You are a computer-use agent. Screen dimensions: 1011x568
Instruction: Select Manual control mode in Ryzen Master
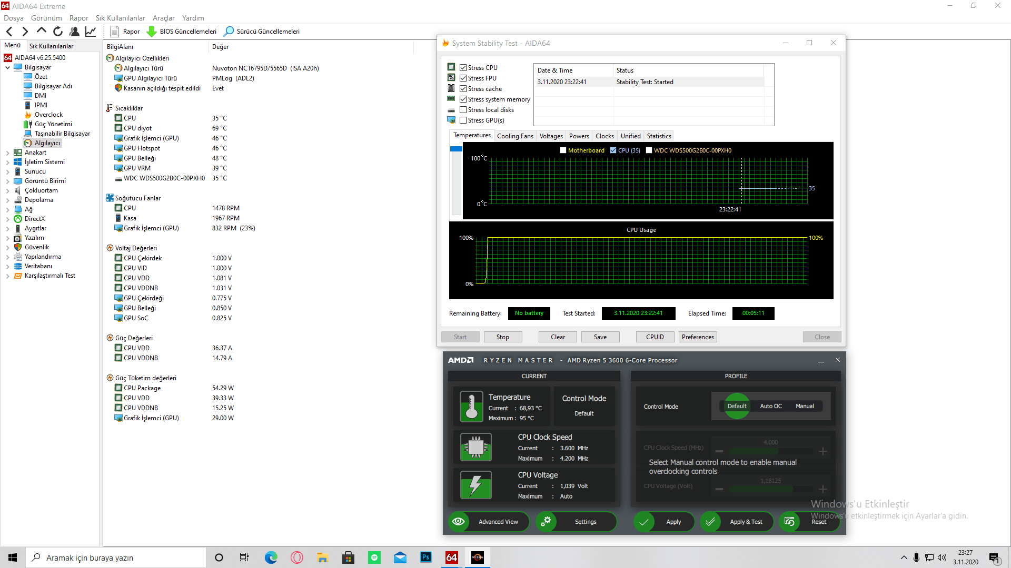tap(804, 406)
